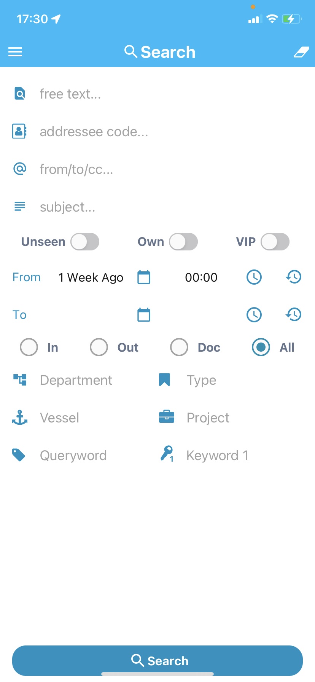Viewport: 315px width, 682px height.
Task: Tap the To row history-reset icon
Action: [293, 315]
